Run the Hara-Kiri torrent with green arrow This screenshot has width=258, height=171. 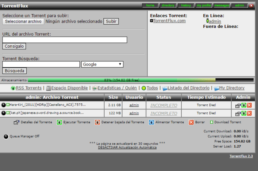click(244, 105)
